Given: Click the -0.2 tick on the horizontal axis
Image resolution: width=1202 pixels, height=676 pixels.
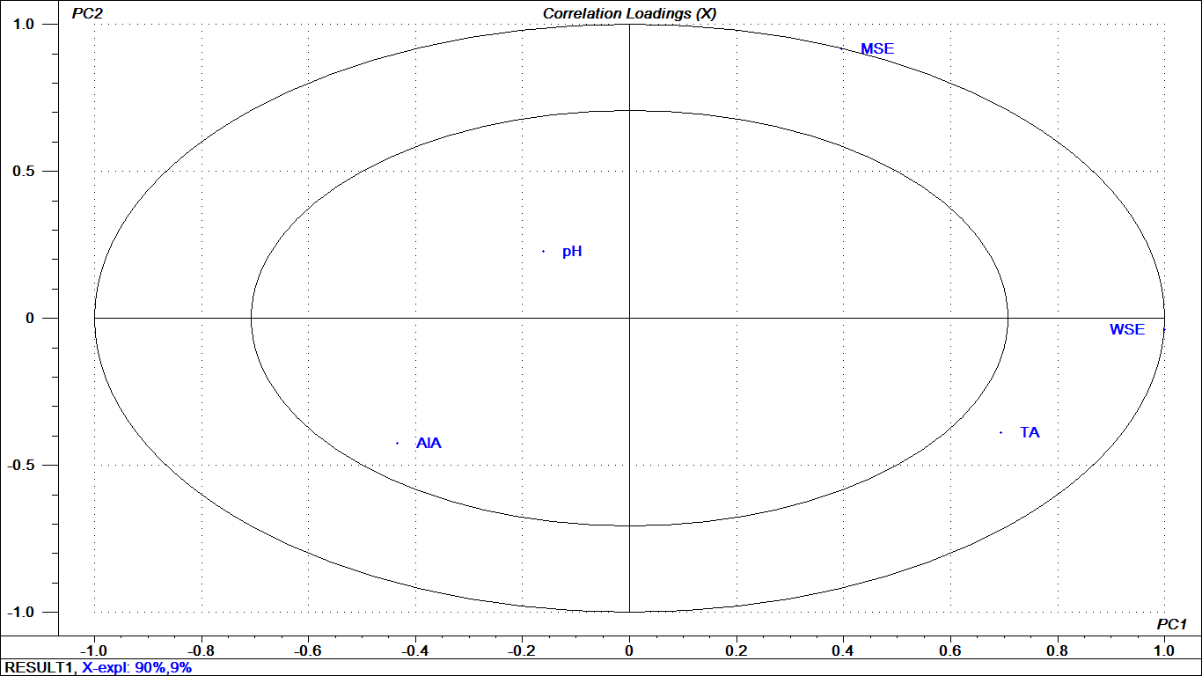Looking at the screenshot, I should [522, 650].
